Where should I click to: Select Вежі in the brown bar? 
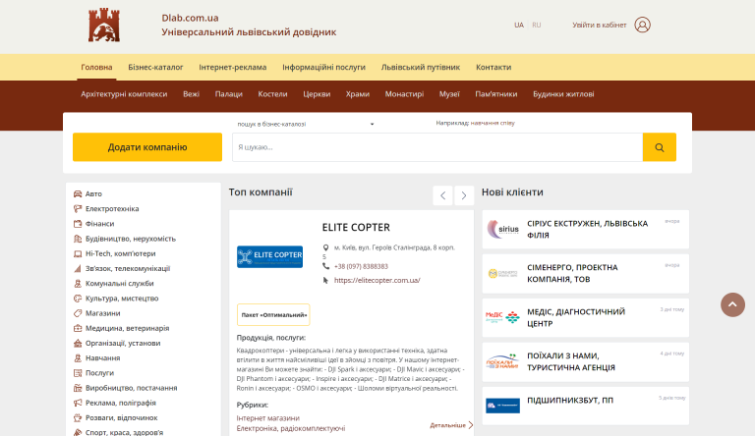191,94
